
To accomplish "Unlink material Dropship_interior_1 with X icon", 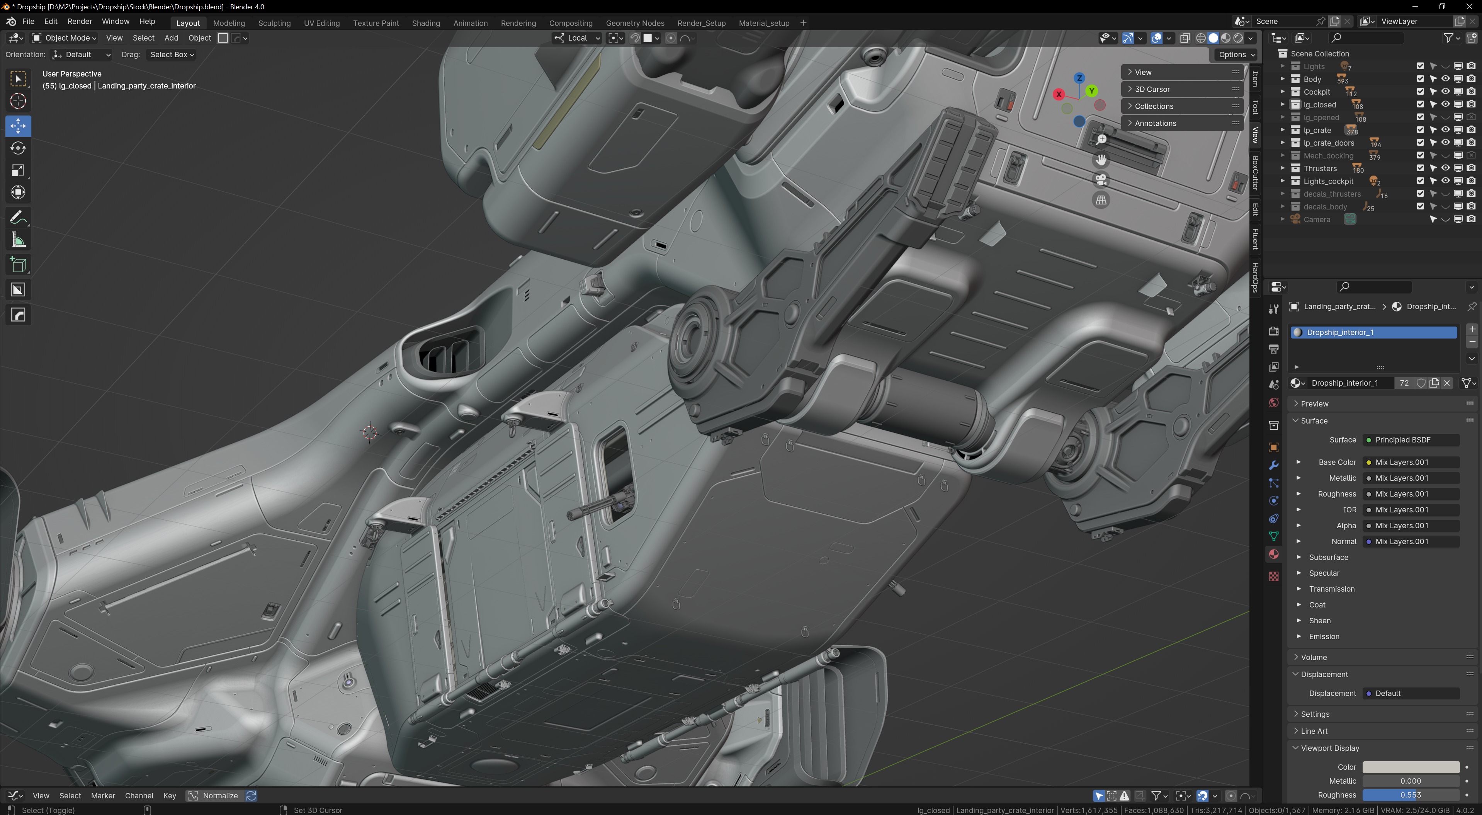I will point(1447,383).
